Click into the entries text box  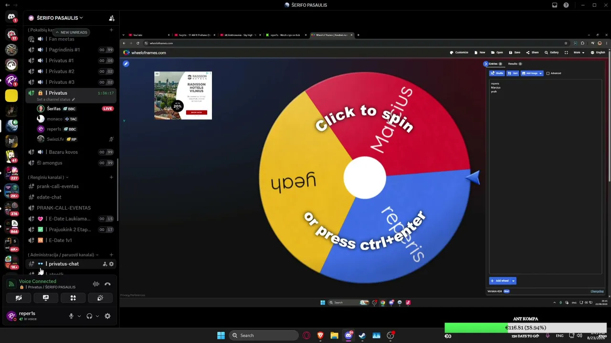(545, 176)
